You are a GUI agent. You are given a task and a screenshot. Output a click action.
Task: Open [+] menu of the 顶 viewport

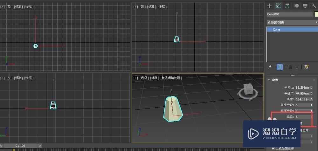coord(3,7)
